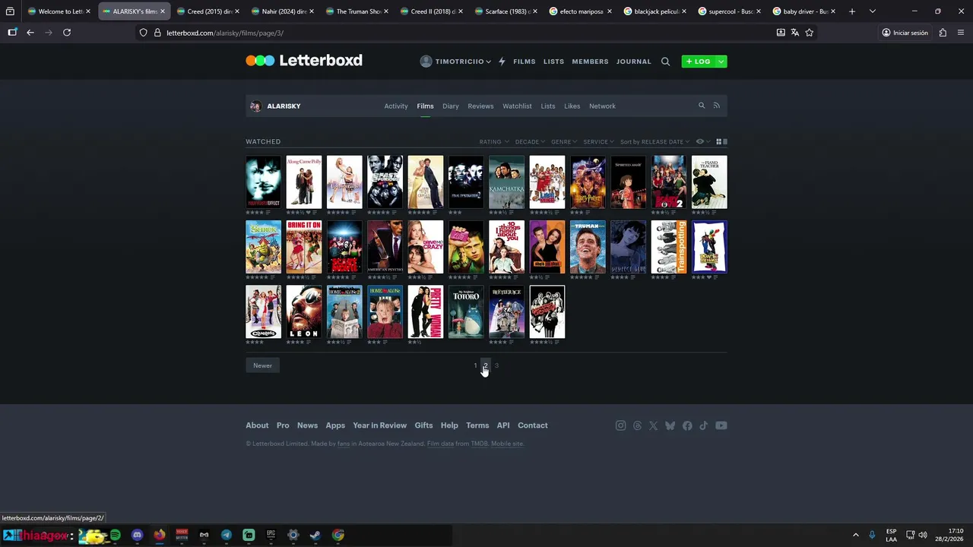973x547 pixels.
Task: Open browser extensions puzzle icon
Action: tap(943, 33)
